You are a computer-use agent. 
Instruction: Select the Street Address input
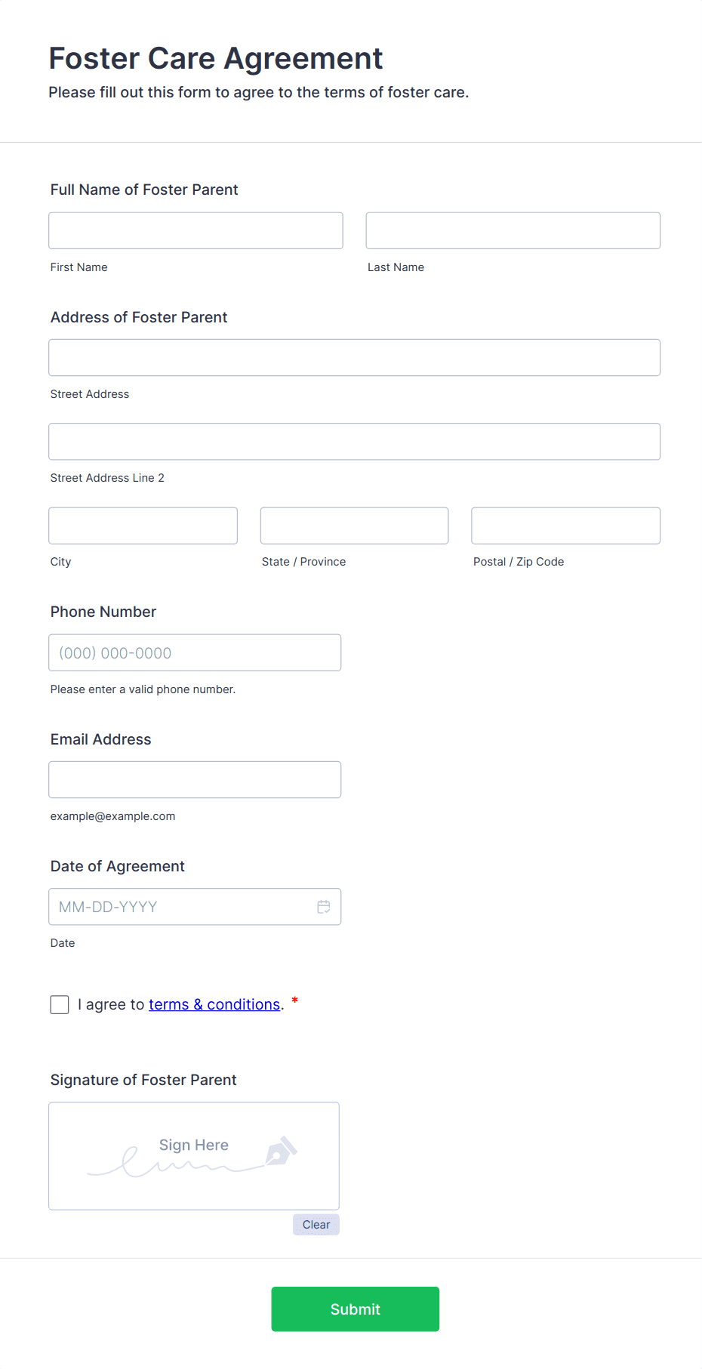click(354, 357)
